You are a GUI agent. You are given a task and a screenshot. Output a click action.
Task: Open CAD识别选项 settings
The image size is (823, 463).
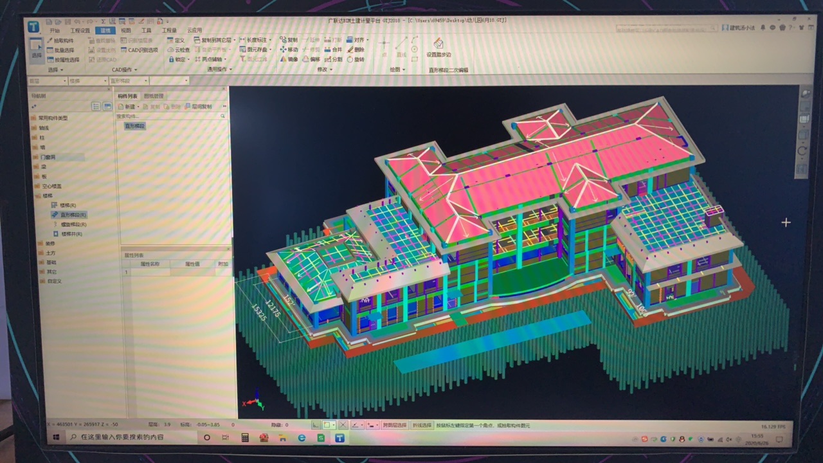click(x=138, y=50)
